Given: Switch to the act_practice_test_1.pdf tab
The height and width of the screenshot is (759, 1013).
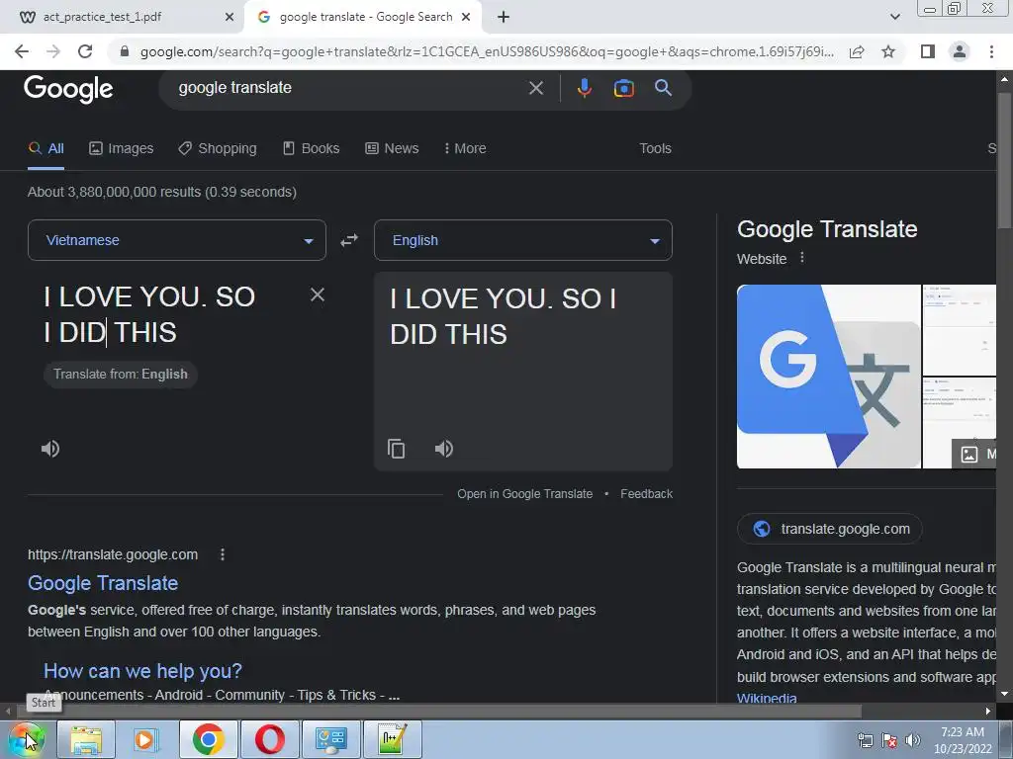Looking at the screenshot, I should (x=122, y=17).
